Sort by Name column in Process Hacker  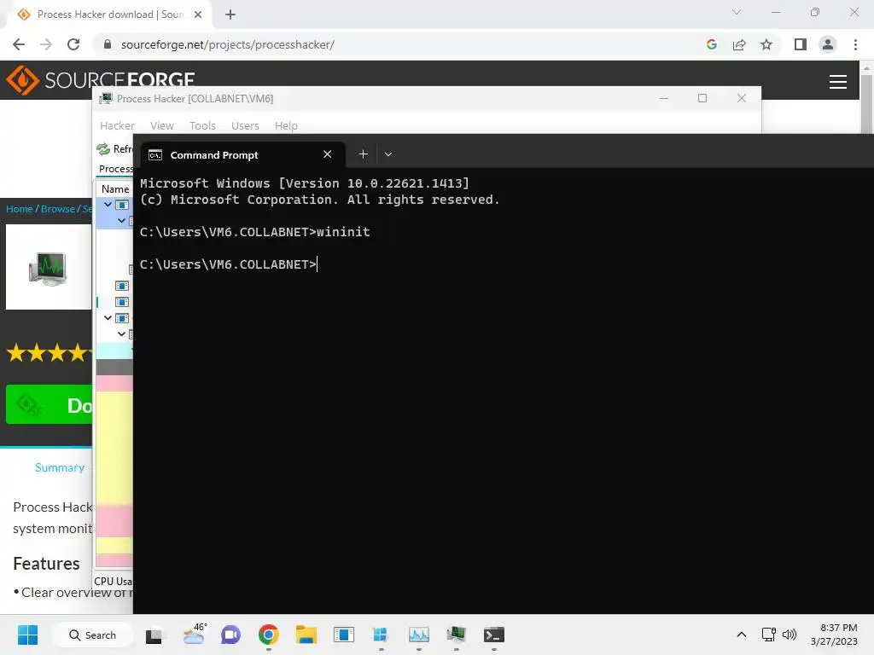pyautogui.click(x=115, y=189)
